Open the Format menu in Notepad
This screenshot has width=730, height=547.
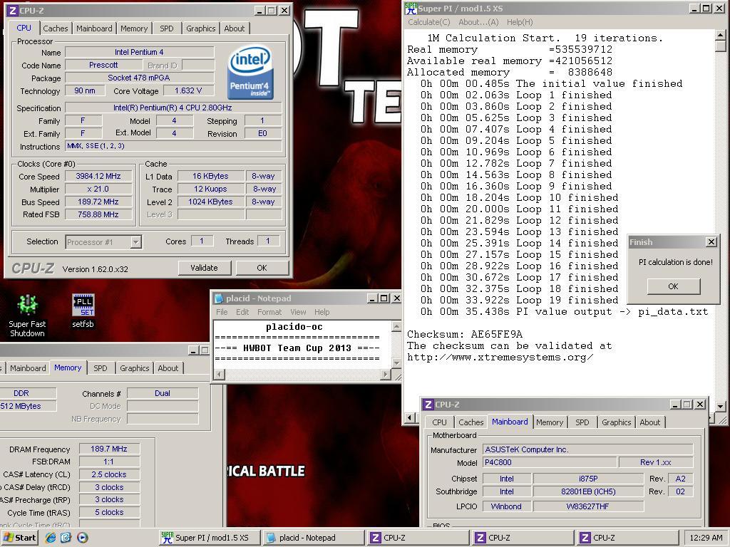pyautogui.click(x=269, y=312)
